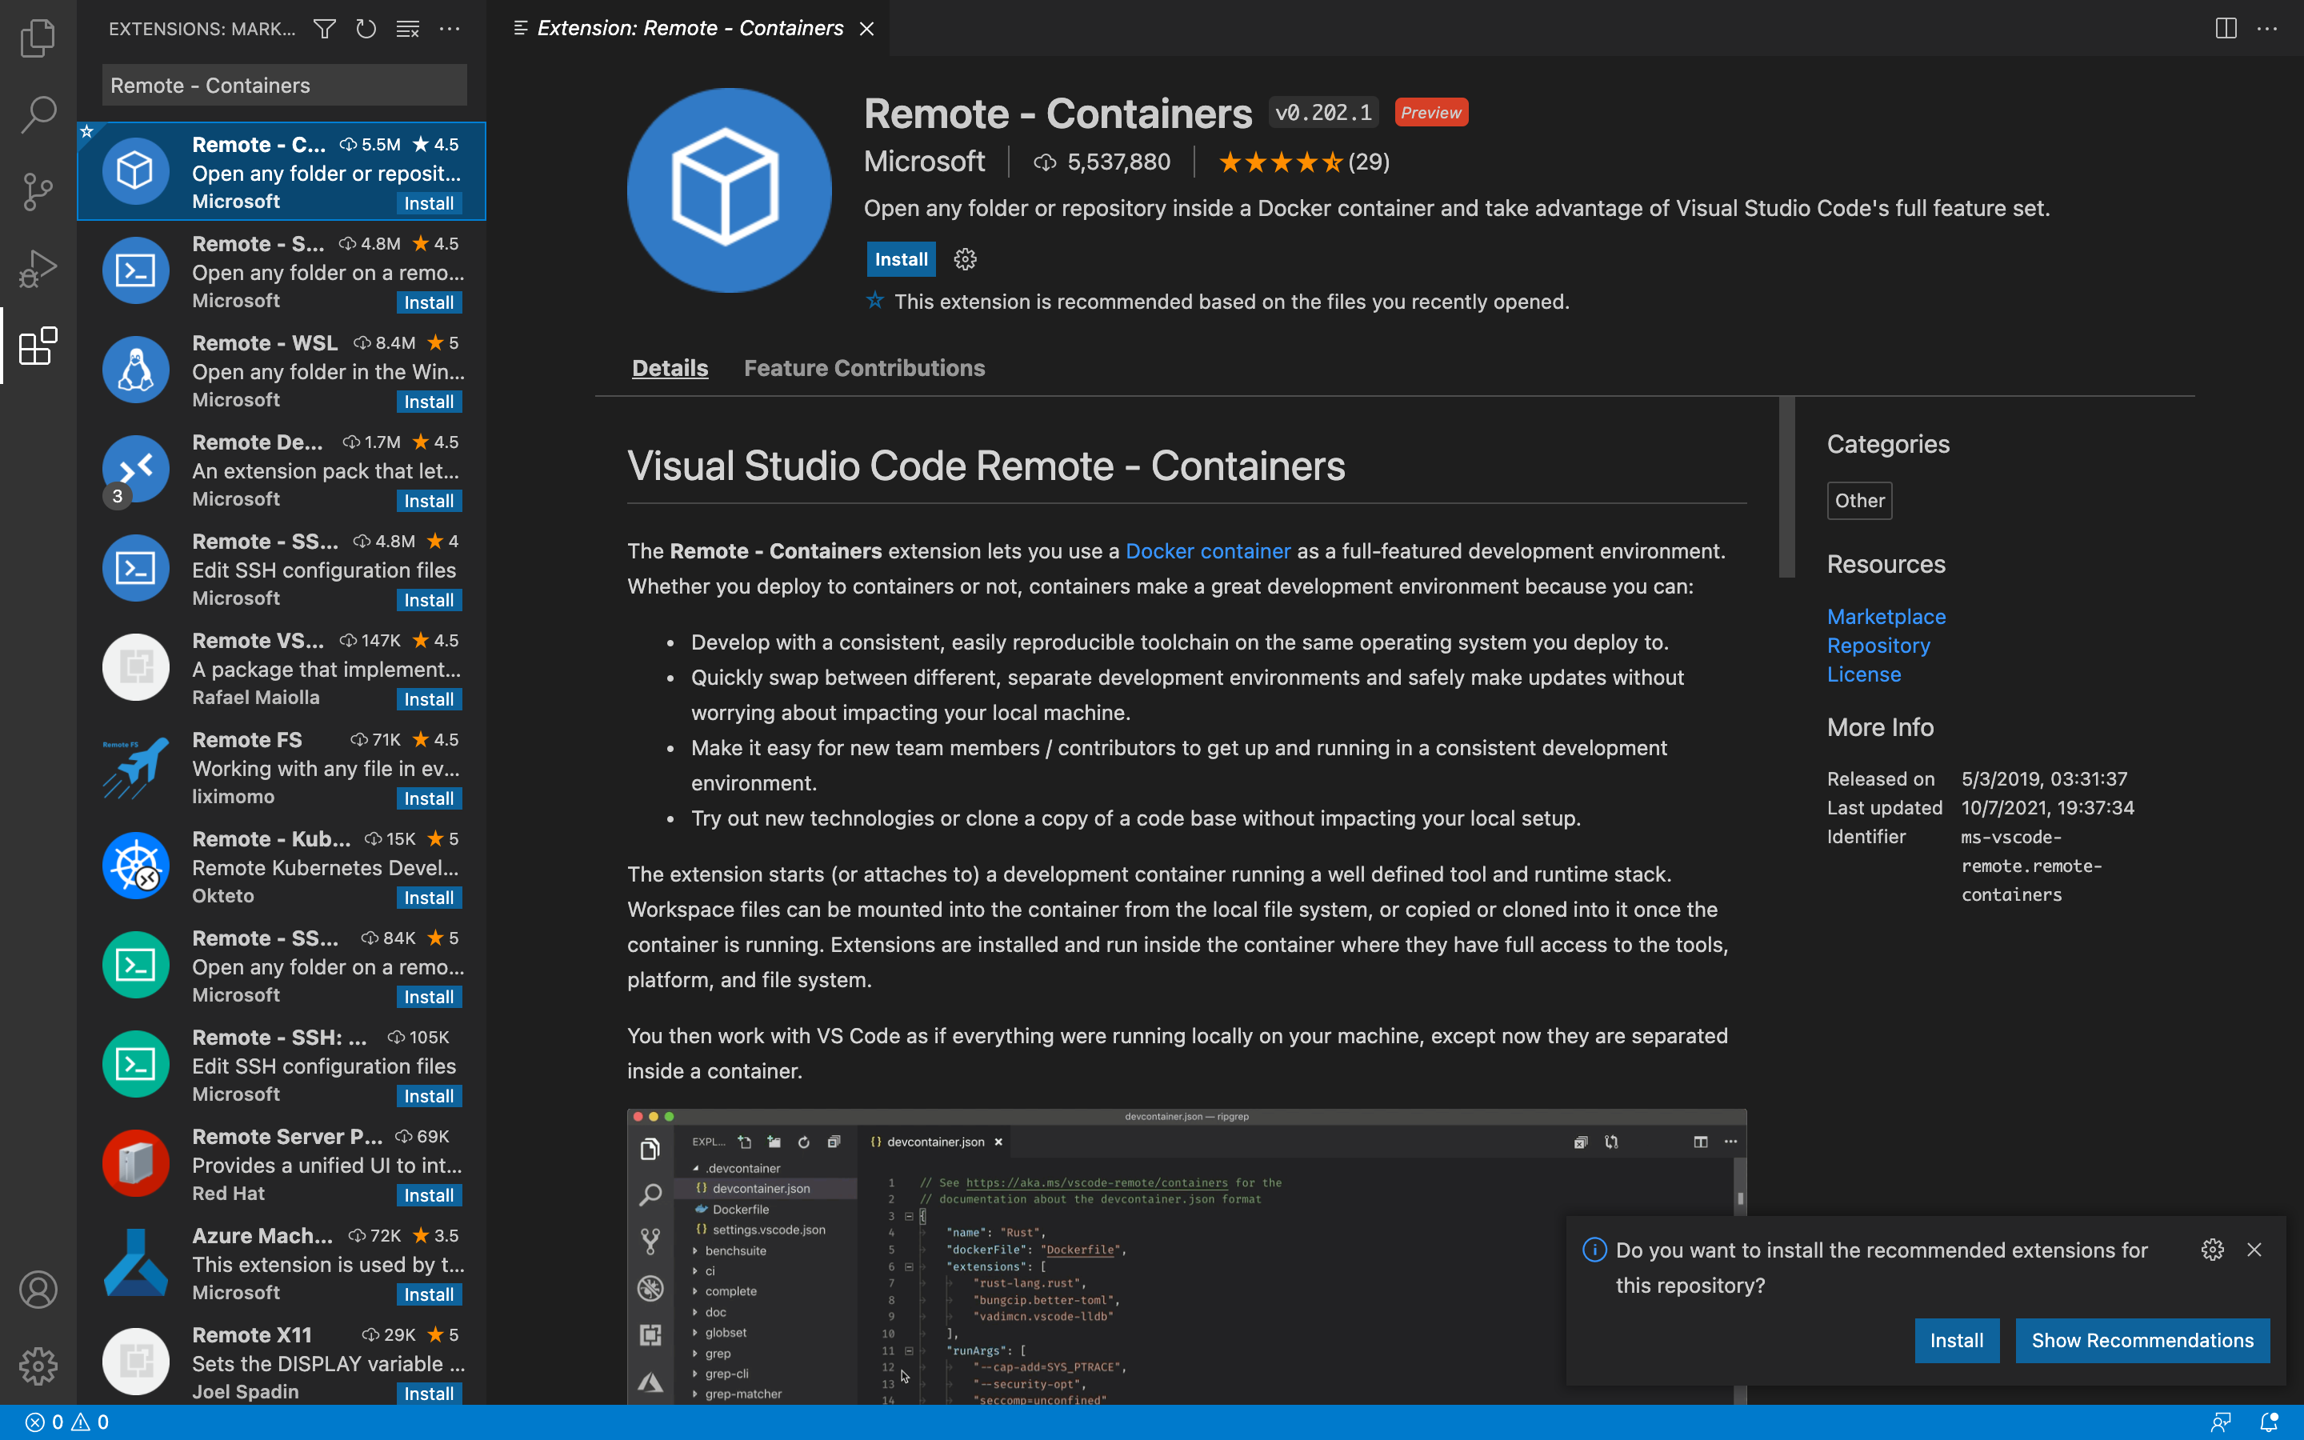Select Remote Development extension pack row

point(282,469)
